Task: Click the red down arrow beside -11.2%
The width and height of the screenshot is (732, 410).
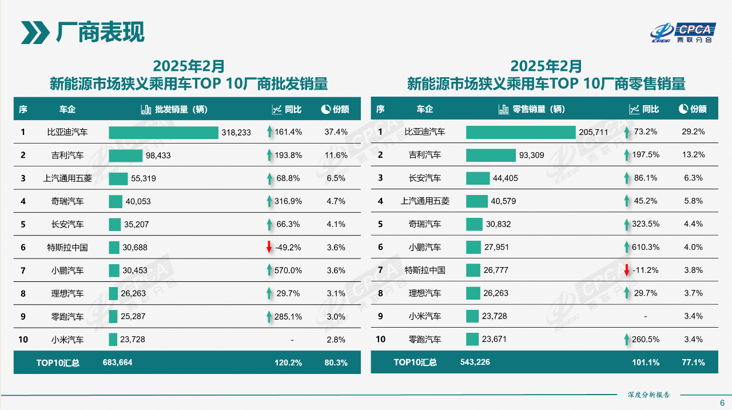Action: click(627, 270)
